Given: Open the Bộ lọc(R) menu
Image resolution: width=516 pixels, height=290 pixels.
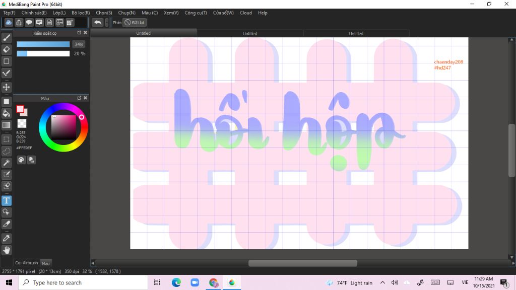Looking at the screenshot, I should (x=81, y=13).
